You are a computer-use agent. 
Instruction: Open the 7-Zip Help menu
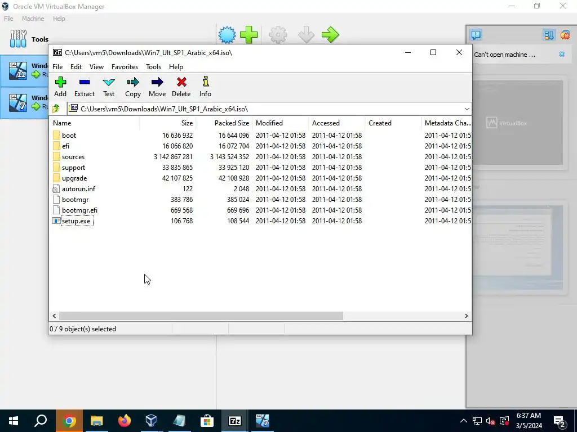(176, 67)
